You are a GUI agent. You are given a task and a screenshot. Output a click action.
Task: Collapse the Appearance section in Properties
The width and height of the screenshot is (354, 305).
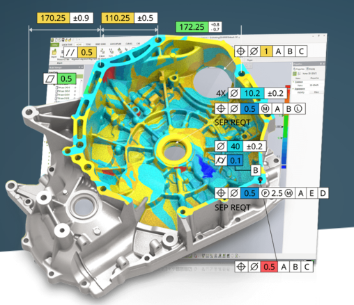(293, 89)
